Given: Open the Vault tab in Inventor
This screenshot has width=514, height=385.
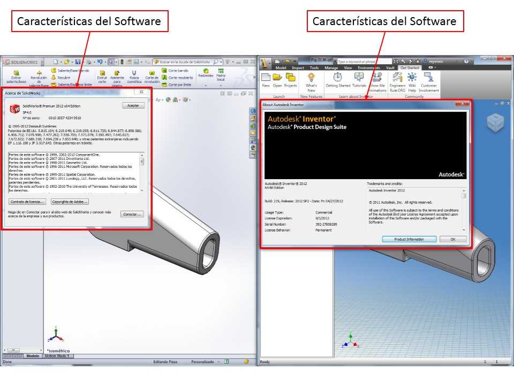Looking at the screenshot, I should pos(390,68).
